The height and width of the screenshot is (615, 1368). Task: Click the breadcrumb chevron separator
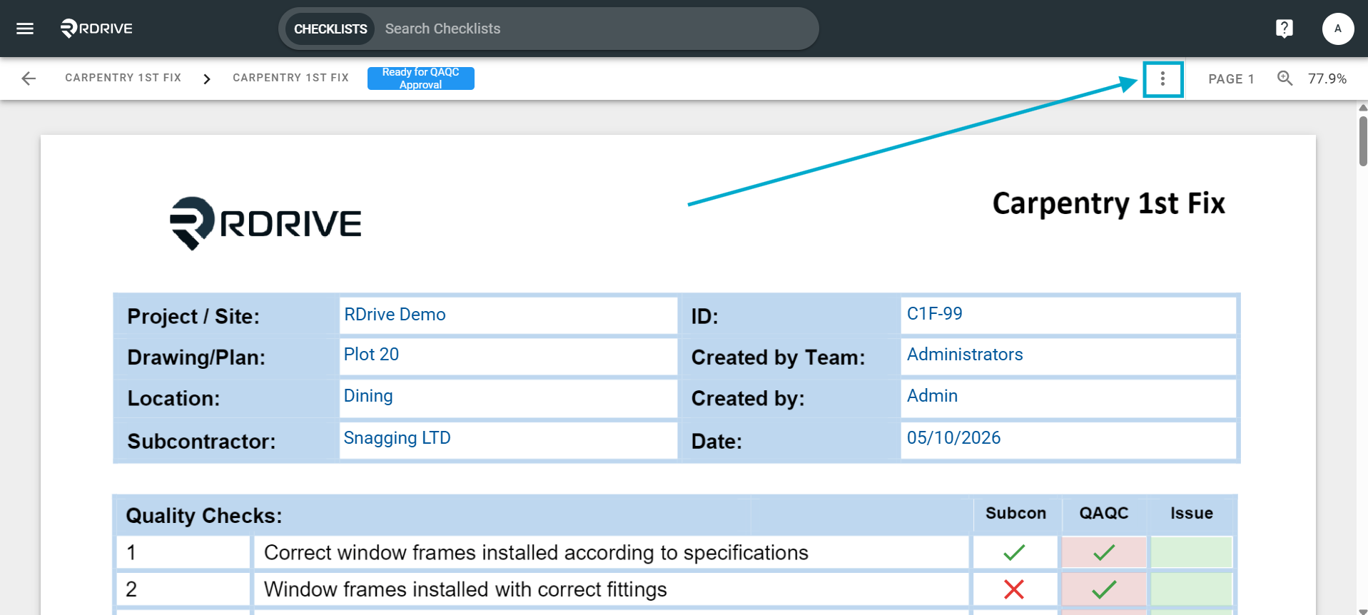point(206,78)
